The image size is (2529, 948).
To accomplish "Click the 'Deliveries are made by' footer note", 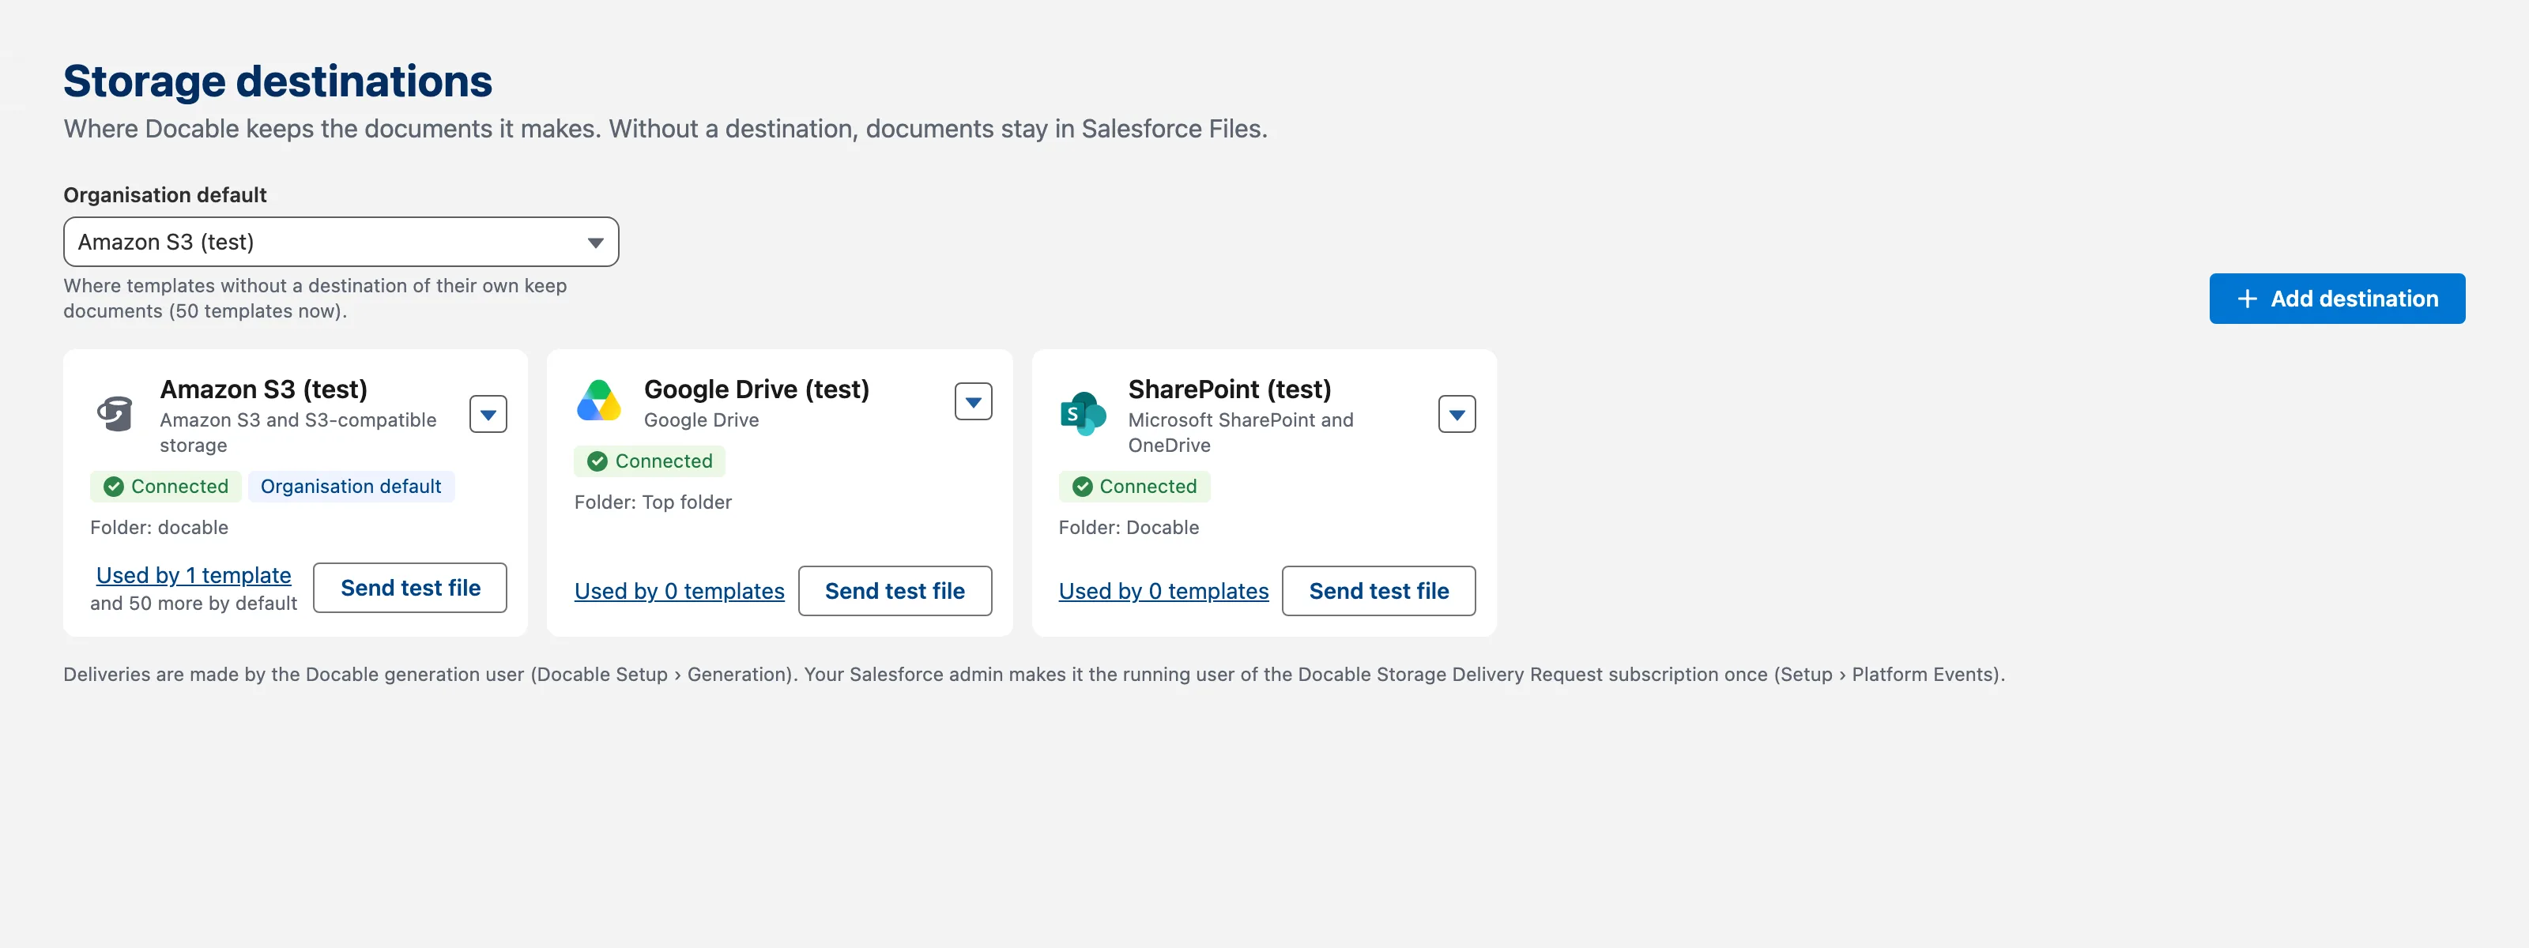I will tap(1034, 675).
